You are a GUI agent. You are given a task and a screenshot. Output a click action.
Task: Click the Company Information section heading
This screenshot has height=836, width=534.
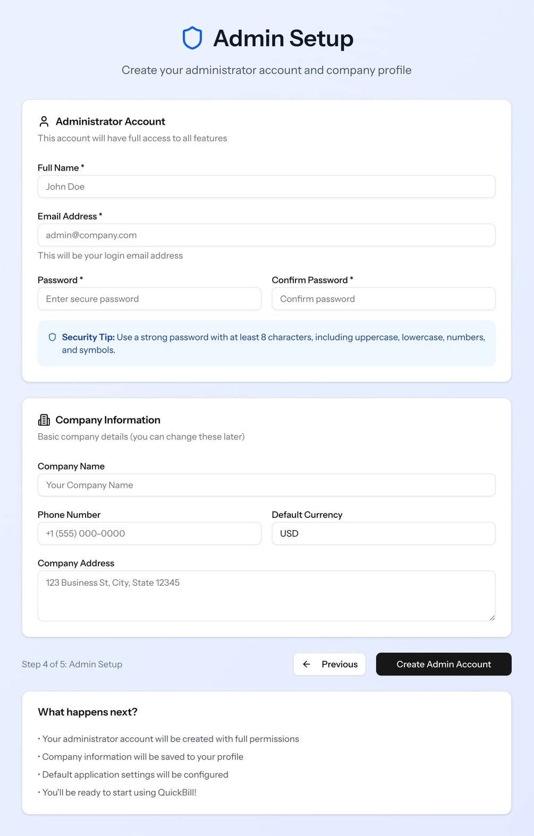[108, 420]
